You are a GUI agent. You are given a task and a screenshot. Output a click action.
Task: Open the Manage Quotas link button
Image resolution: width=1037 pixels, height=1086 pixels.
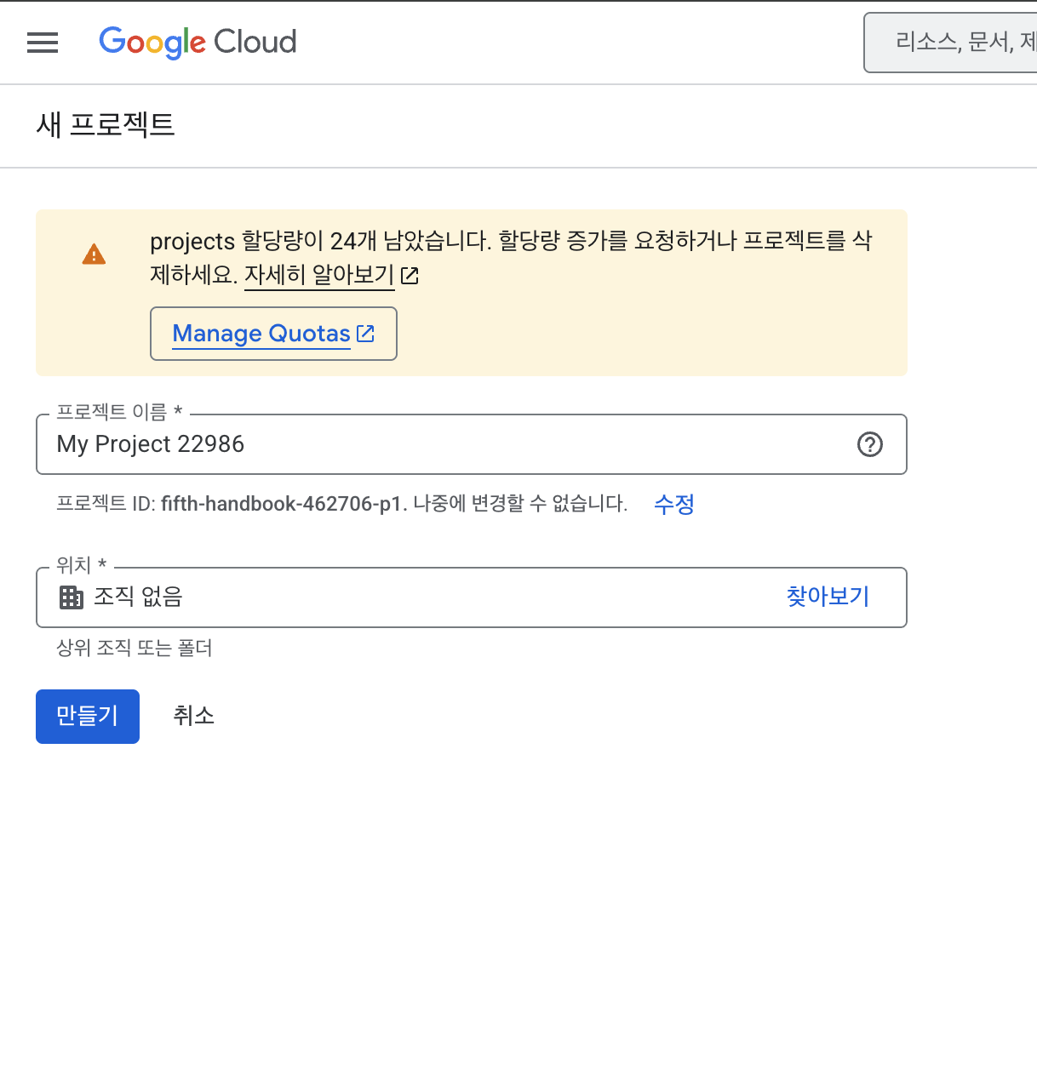[273, 334]
